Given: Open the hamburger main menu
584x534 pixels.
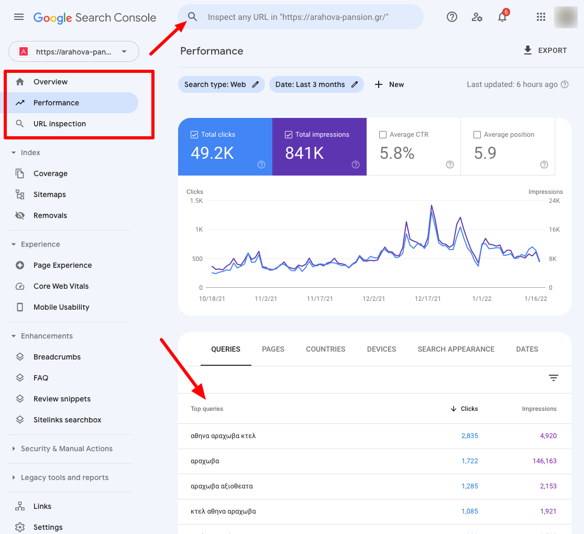Looking at the screenshot, I should [19, 17].
